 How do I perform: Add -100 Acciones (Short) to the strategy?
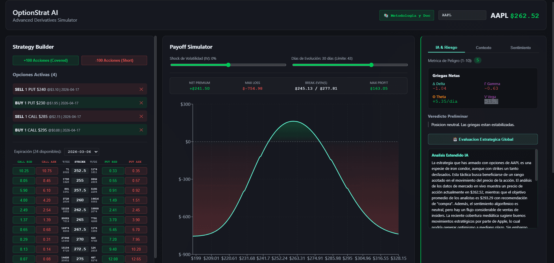[x=114, y=60]
